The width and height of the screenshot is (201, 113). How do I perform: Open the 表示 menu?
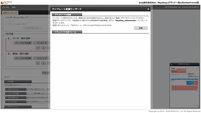pyautogui.click(x=14, y=7)
